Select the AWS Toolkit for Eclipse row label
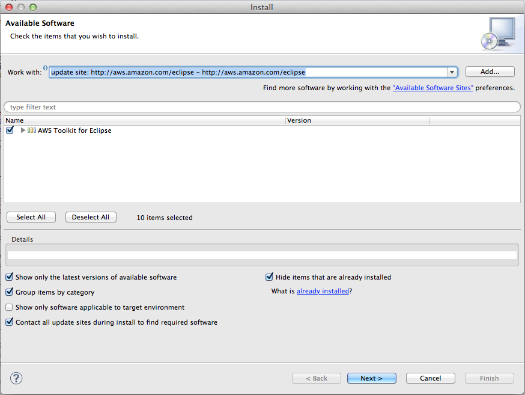Viewport: 525px width, 395px height. [74, 130]
